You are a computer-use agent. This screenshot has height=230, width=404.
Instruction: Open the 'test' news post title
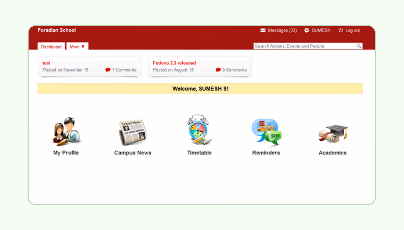46,63
